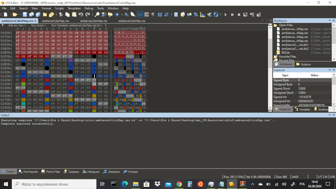Click the Goto blue arrow icon
The image size is (336, 189).
click(117, 15)
